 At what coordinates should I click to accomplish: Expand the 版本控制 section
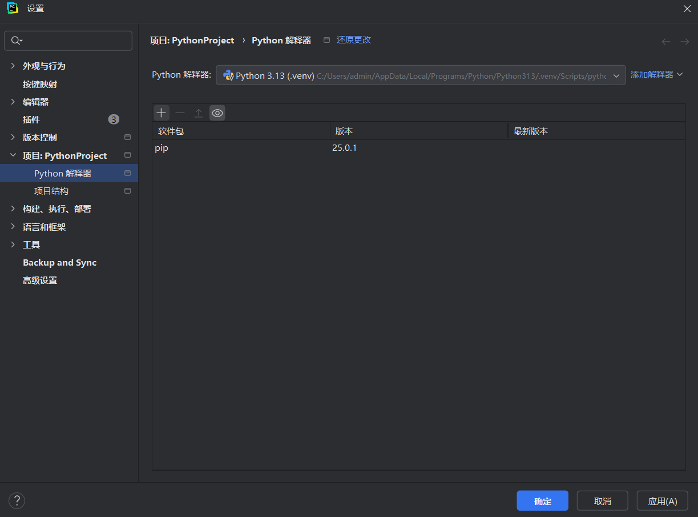coord(13,137)
